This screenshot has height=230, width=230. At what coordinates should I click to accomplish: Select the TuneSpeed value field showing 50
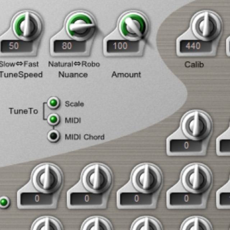click(x=15, y=46)
